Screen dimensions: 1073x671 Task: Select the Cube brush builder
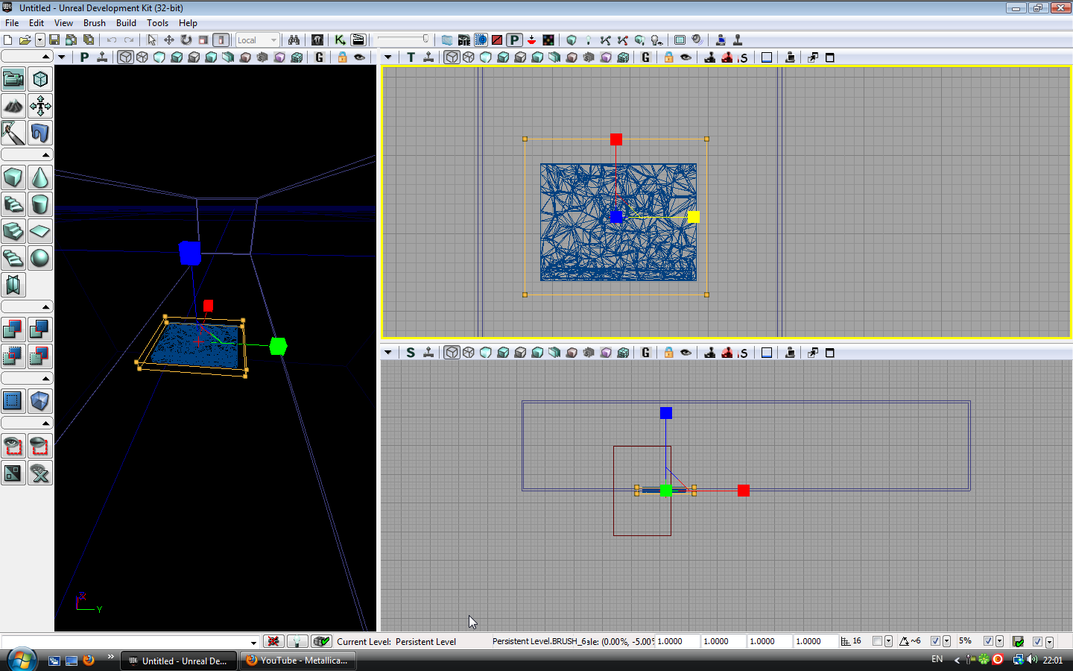(13, 177)
